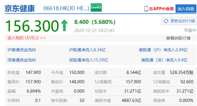197x106 pixels.
Task: Click the 市盈率 label
Action: click(57, 91)
